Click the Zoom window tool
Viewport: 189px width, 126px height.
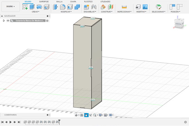coord(90,115)
